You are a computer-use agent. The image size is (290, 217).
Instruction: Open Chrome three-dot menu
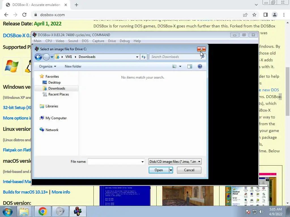pos(284,15)
